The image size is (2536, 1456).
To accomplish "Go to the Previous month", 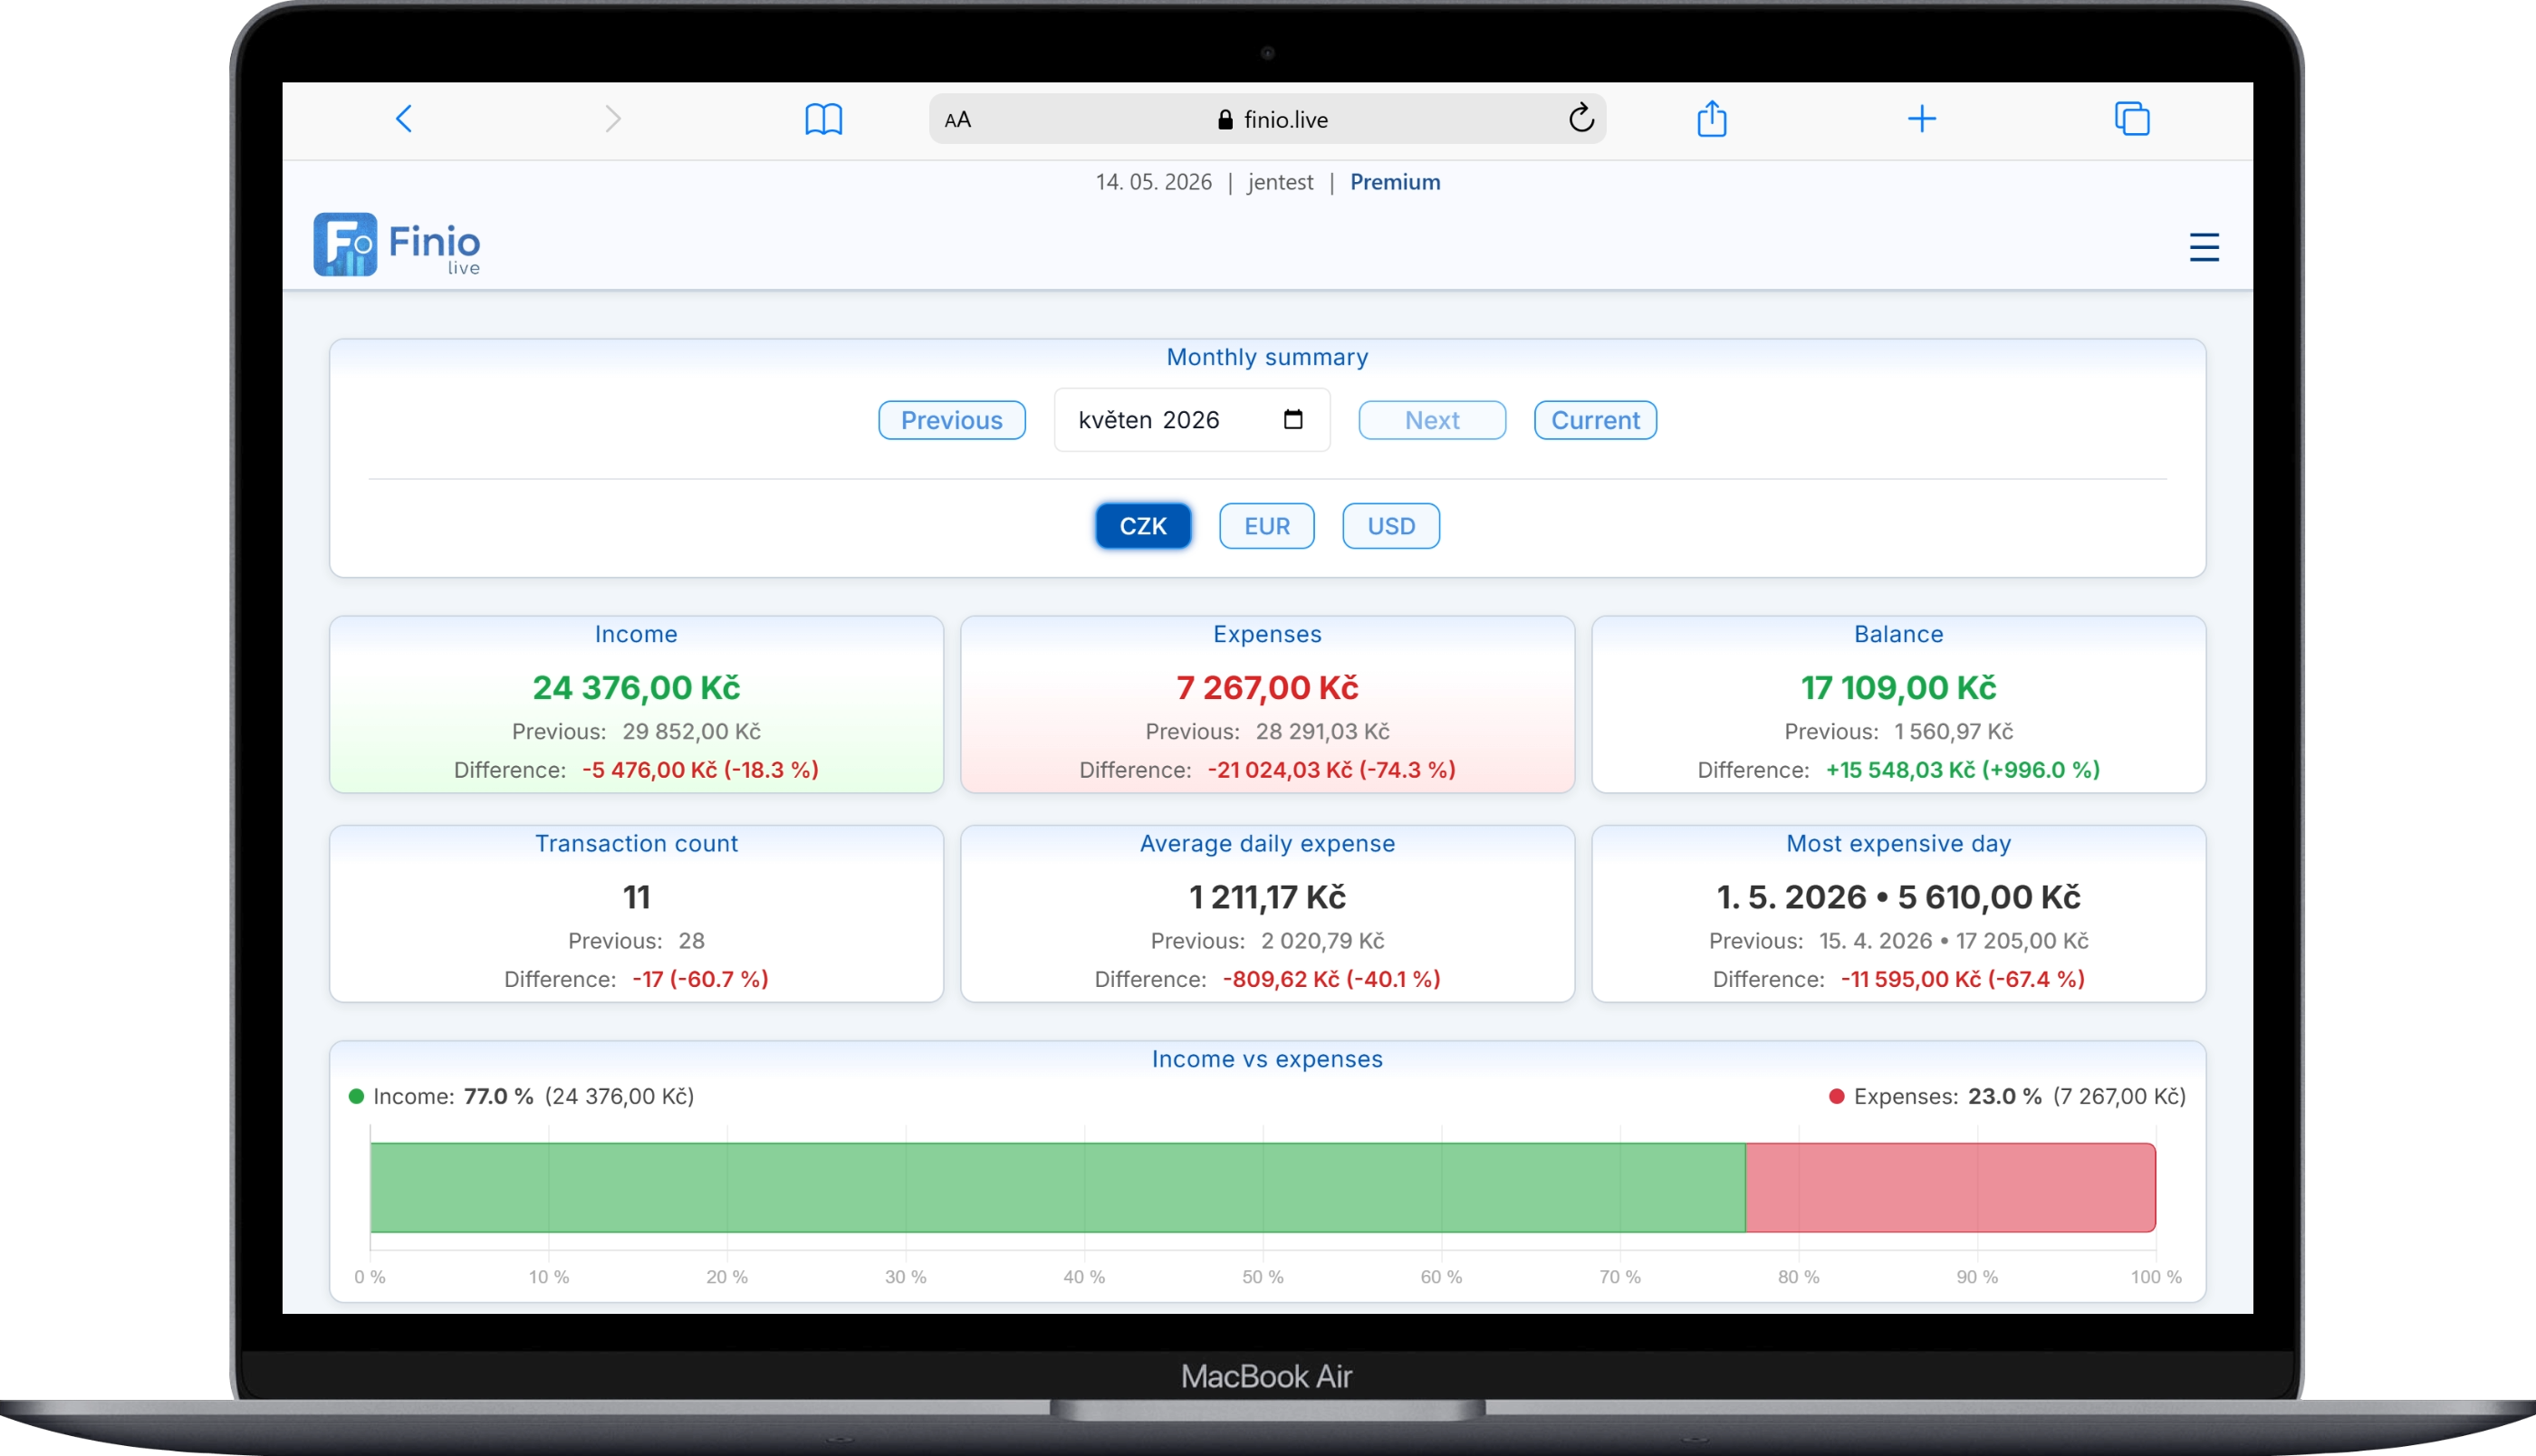I will pyautogui.click(x=951, y=420).
